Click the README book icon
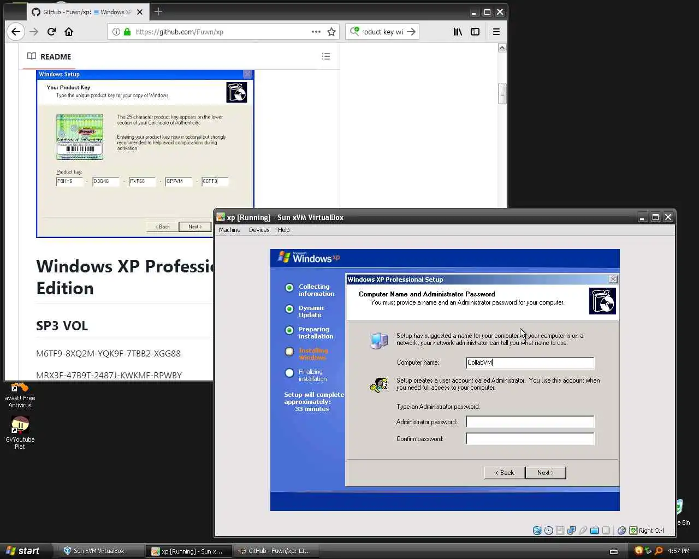699x559 pixels. pos(32,56)
